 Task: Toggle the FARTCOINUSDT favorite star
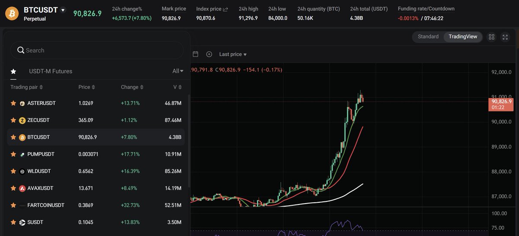tap(13, 205)
